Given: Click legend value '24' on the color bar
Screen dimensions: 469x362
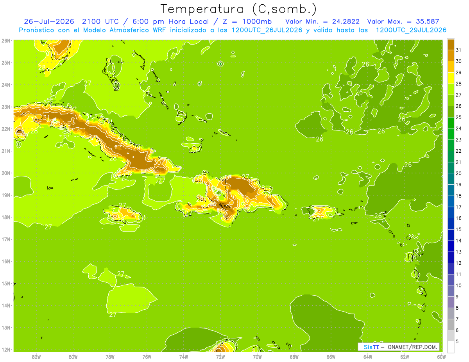Looking at the screenshot, I should [458, 128].
